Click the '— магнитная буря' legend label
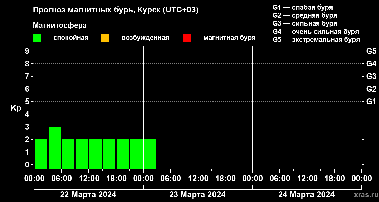379x202 pixels. (225, 38)
